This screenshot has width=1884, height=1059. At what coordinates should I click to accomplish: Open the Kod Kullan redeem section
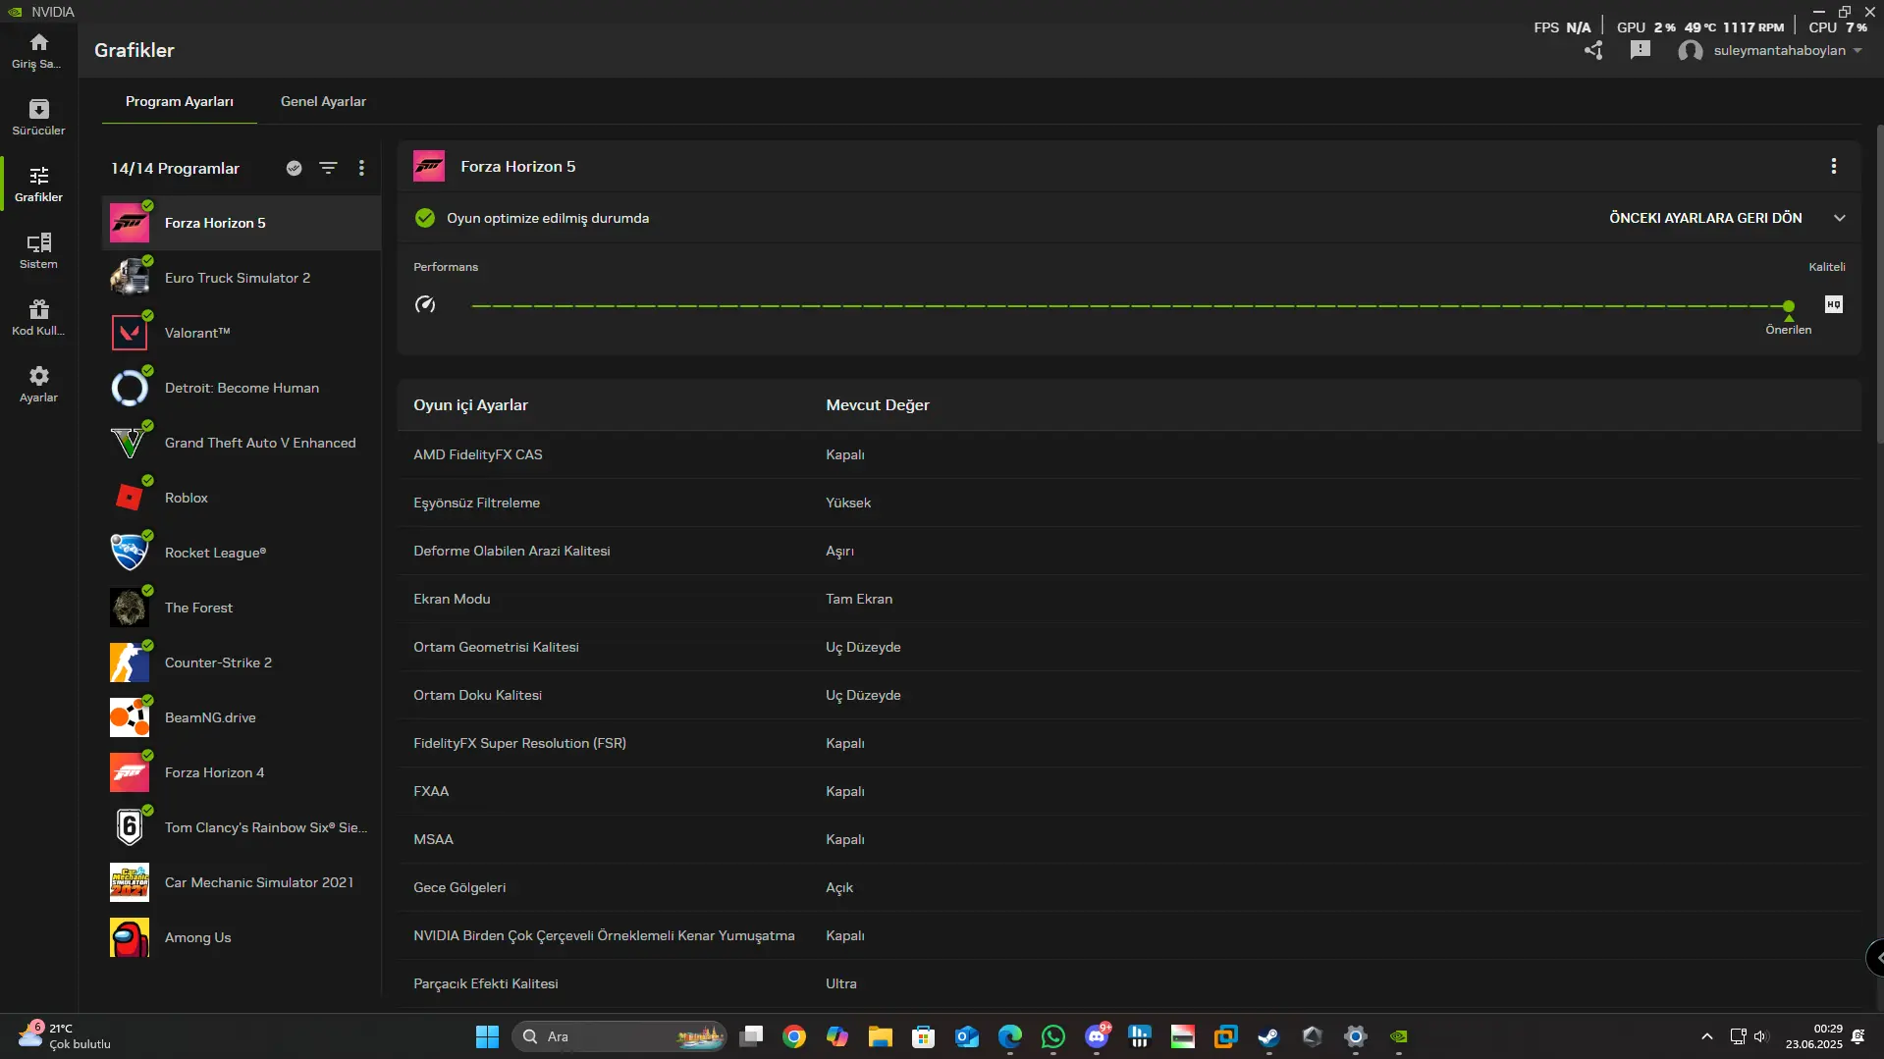click(38, 318)
